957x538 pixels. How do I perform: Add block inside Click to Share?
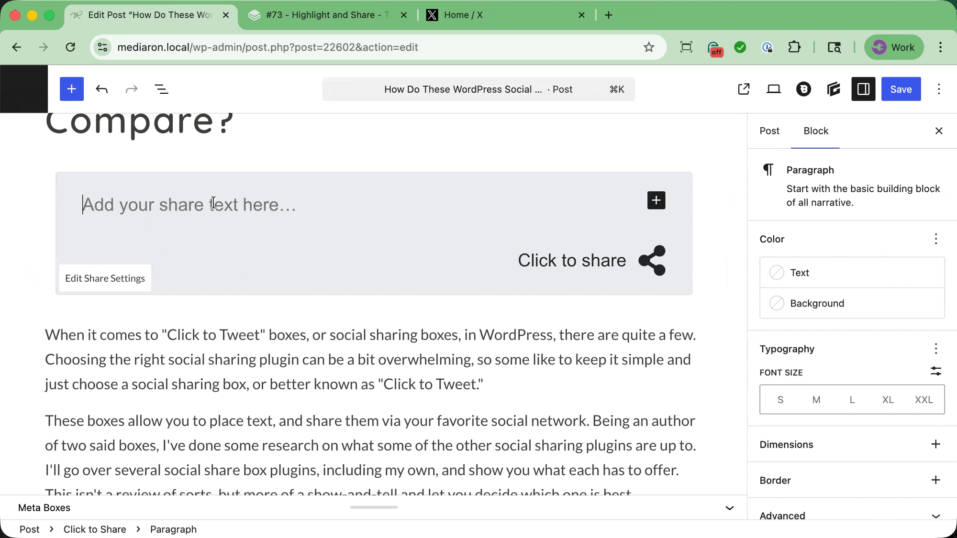tap(656, 200)
